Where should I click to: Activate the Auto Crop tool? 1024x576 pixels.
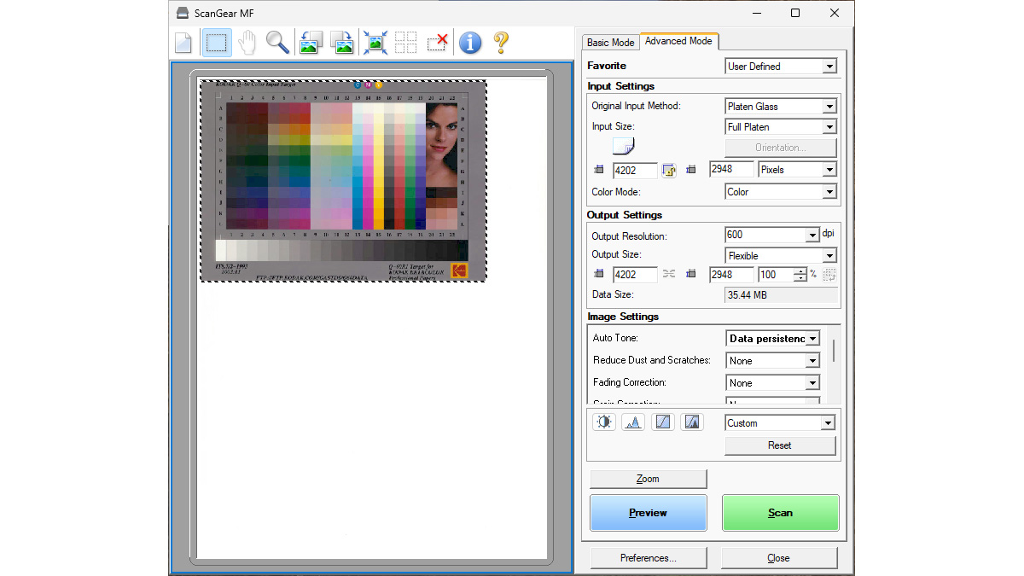point(375,41)
